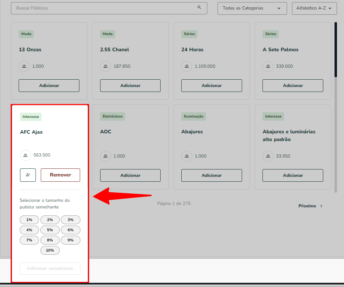344x287 pixels.
Task: Open the Todas as Categorias dropdown
Action: (x=252, y=8)
